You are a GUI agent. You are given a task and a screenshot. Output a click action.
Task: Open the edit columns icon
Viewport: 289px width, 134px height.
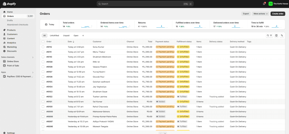[x=276, y=36]
